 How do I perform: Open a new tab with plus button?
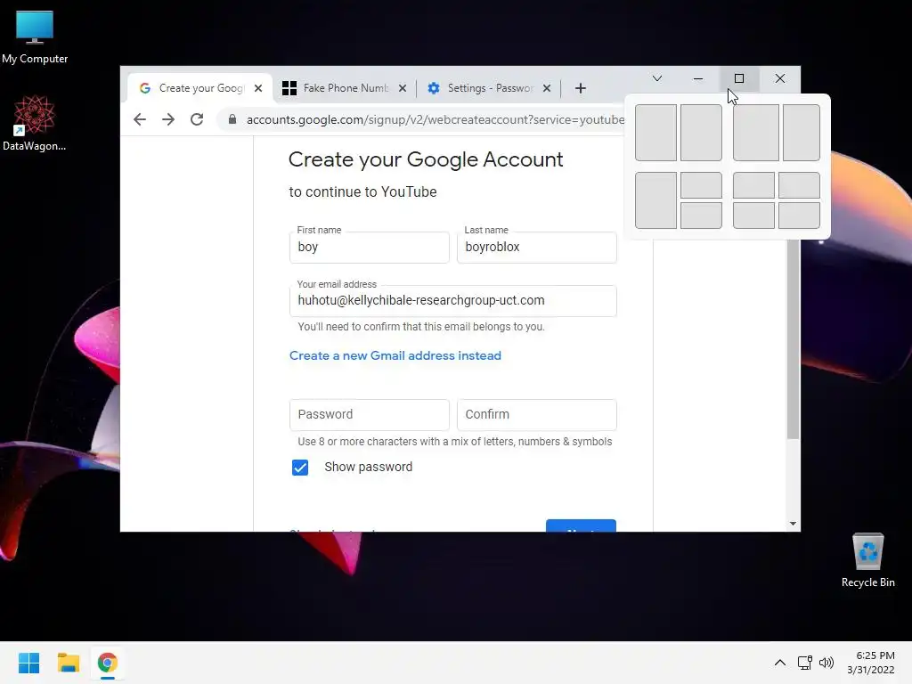coord(580,88)
